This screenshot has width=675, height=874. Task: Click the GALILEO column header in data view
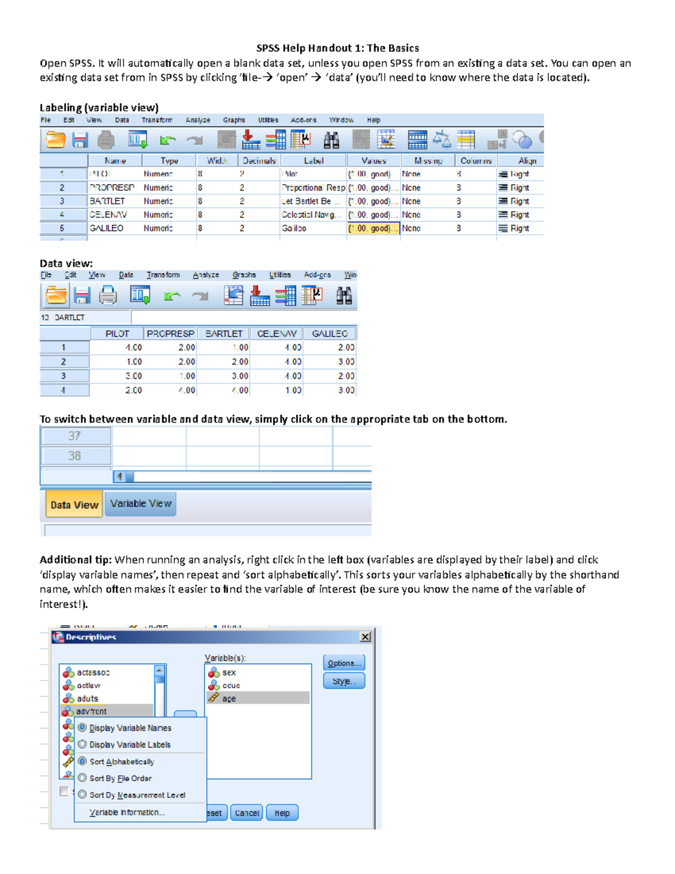(x=330, y=334)
